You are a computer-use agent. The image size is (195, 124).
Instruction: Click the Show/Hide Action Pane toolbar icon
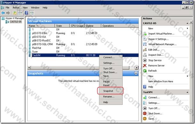(32, 13)
